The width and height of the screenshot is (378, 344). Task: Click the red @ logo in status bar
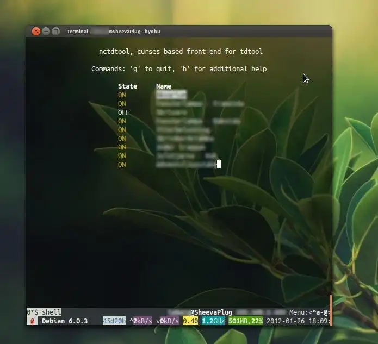(x=32, y=321)
